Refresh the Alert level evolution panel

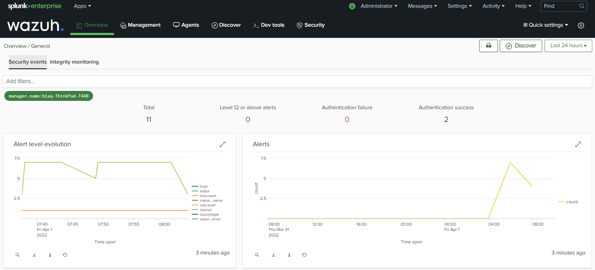click(x=65, y=255)
